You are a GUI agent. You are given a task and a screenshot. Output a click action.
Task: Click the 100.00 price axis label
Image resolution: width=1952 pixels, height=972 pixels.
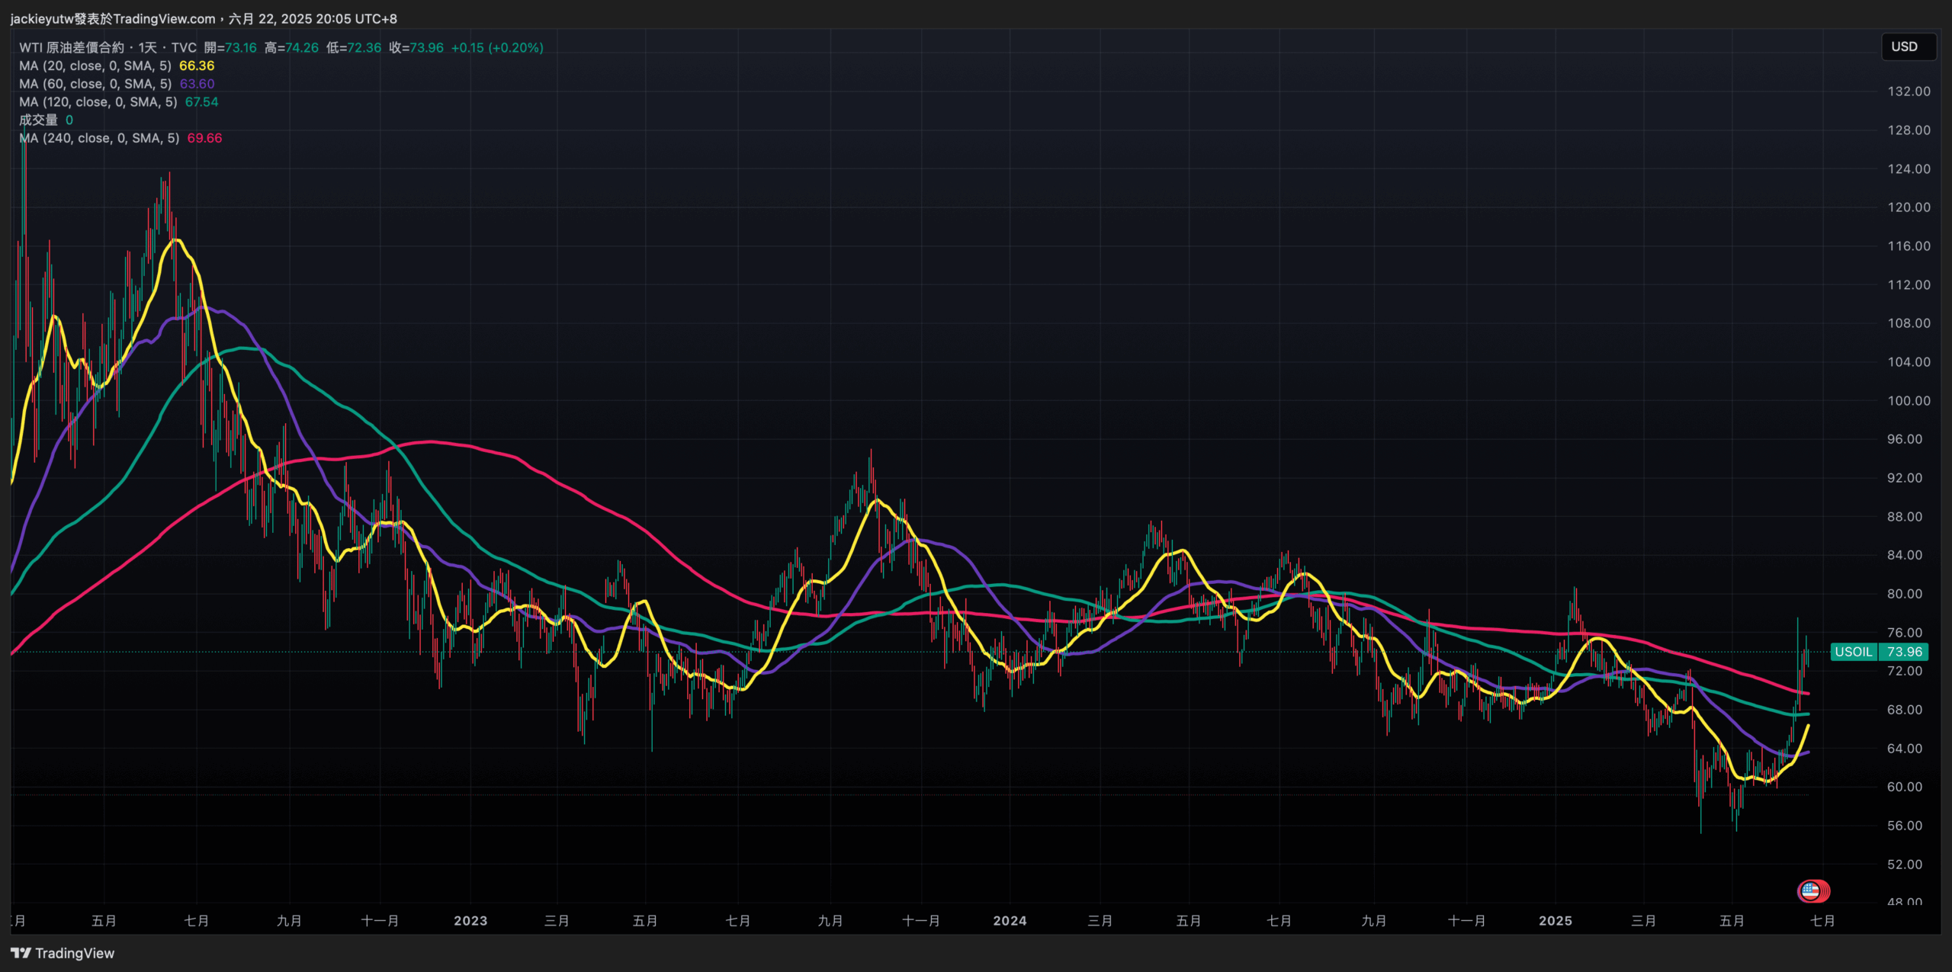pos(1909,401)
